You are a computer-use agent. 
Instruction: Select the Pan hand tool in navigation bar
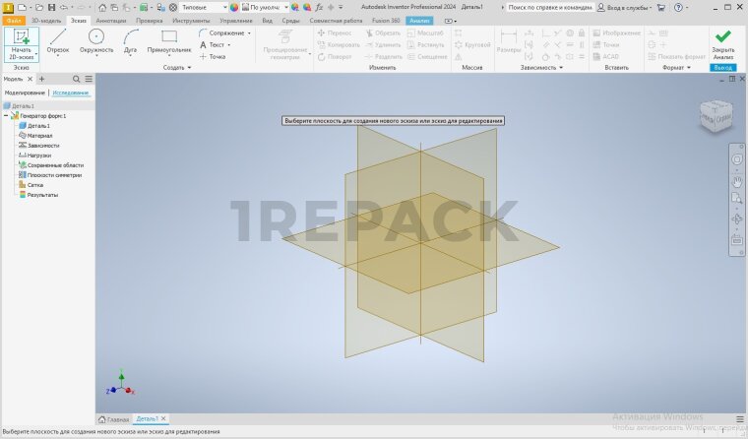pyautogui.click(x=737, y=181)
